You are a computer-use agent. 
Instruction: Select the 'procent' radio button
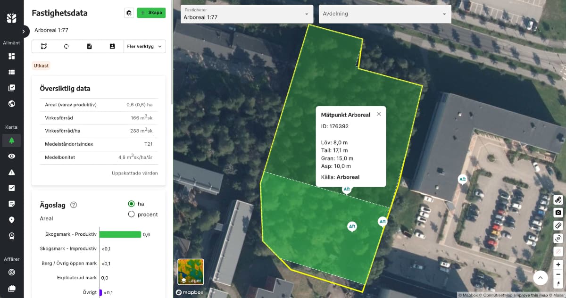pos(132,215)
